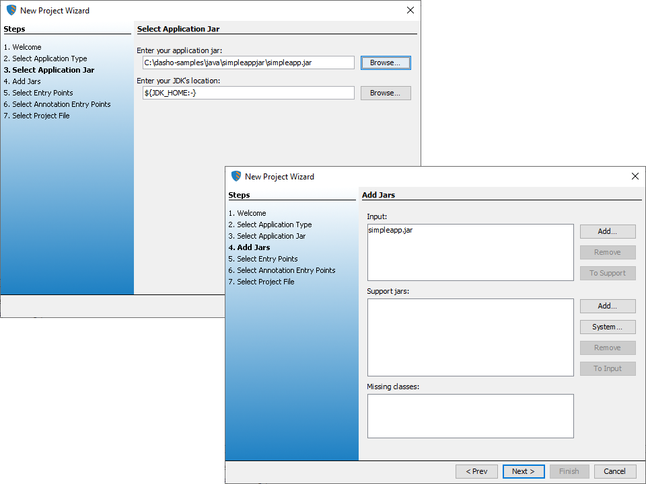Click step '2. Select Application Type' in back window
646x484 pixels.
(x=45, y=58)
